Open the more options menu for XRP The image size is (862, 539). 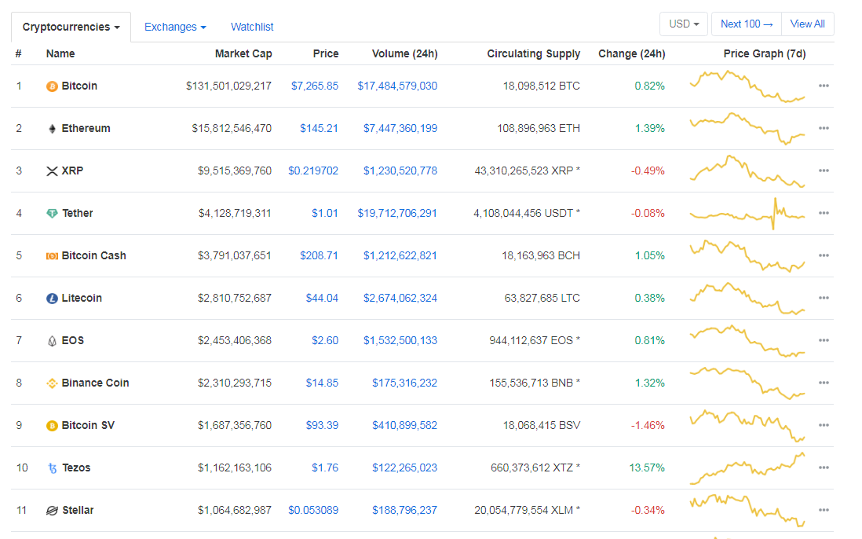click(x=824, y=170)
